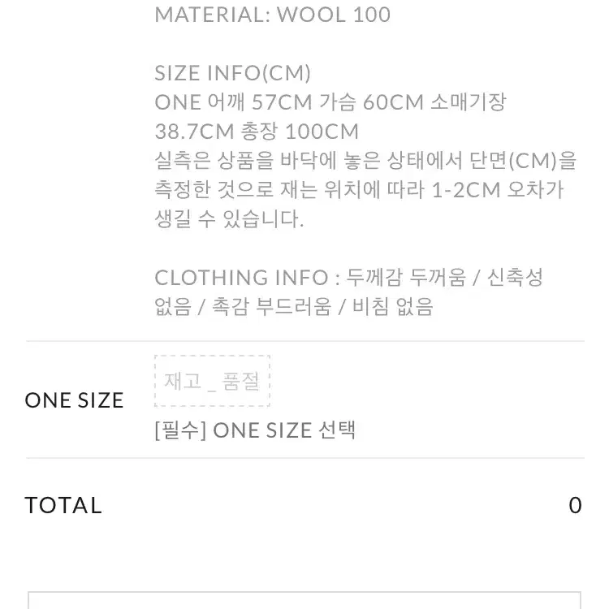The height and width of the screenshot is (609, 609).
Task: Click the ONE SIZE option label
Action: [x=74, y=400]
